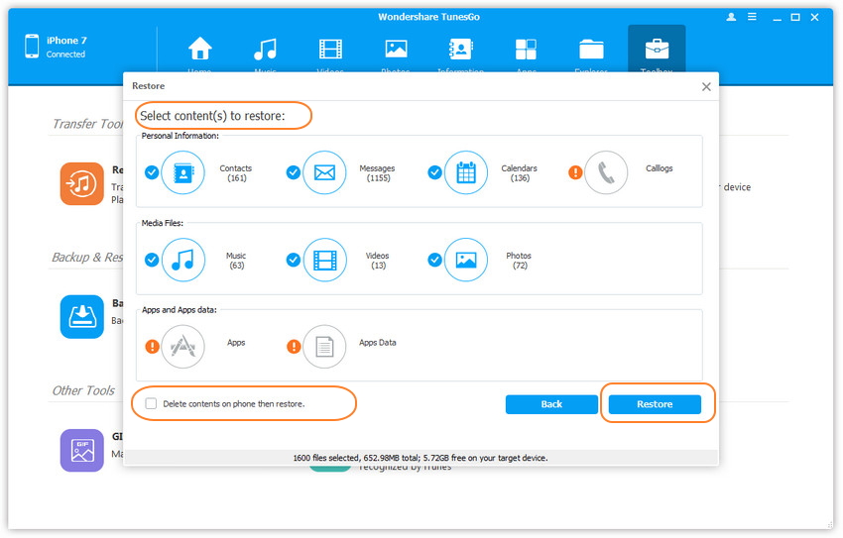Image resolution: width=843 pixels, height=538 pixels.
Task: Click the purple GIF Maker icon
Action: (81, 450)
